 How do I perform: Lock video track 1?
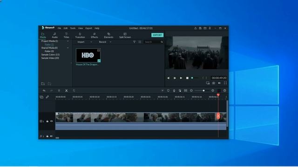(47, 121)
